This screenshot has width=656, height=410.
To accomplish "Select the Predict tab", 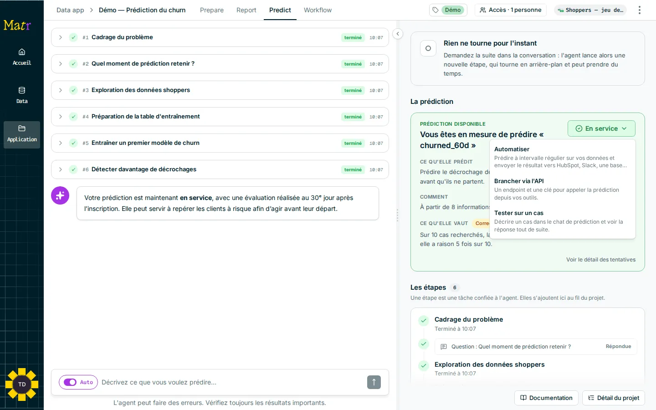I will pos(280,10).
